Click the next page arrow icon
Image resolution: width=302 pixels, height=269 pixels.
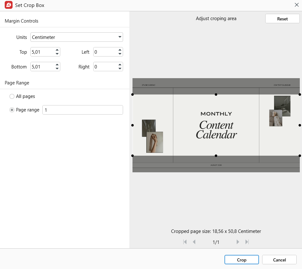pyautogui.click(x=237, y=242)
